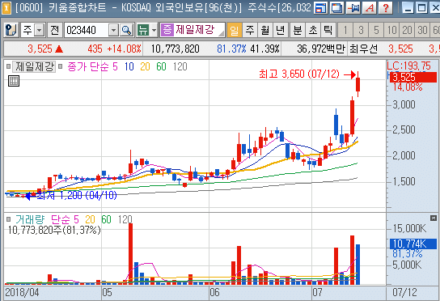This screenshot has width=440, height=301.
Task: Click the 30 interval button
Action: pos(422,30)
